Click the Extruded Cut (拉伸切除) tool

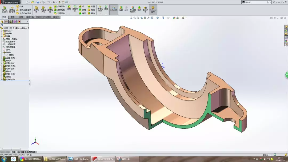coord(36,9)
